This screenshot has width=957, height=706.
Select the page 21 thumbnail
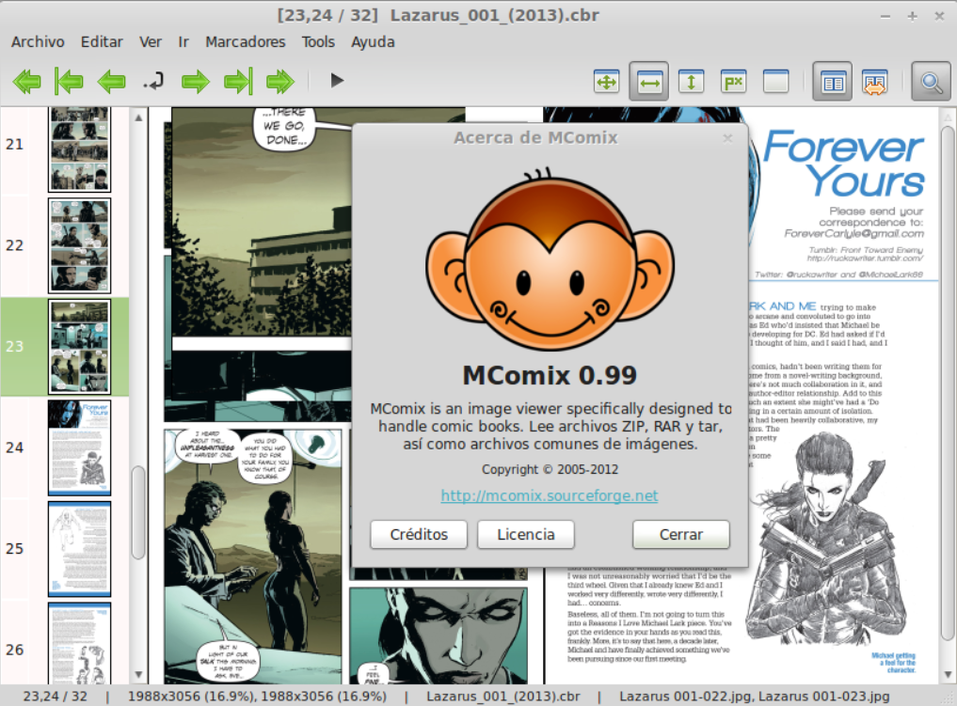[79, 149]
